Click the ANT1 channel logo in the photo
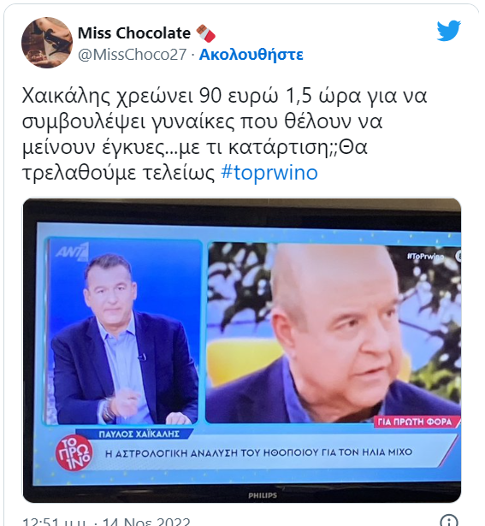 (72, 252)
